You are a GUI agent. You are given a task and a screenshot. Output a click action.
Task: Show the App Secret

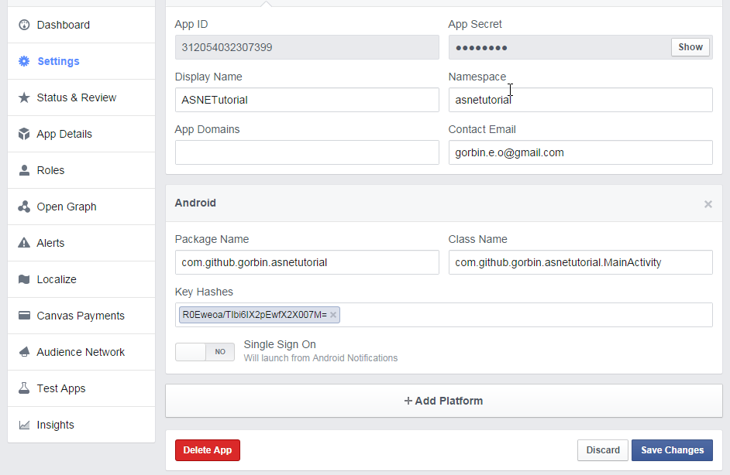tap(690, 47)
